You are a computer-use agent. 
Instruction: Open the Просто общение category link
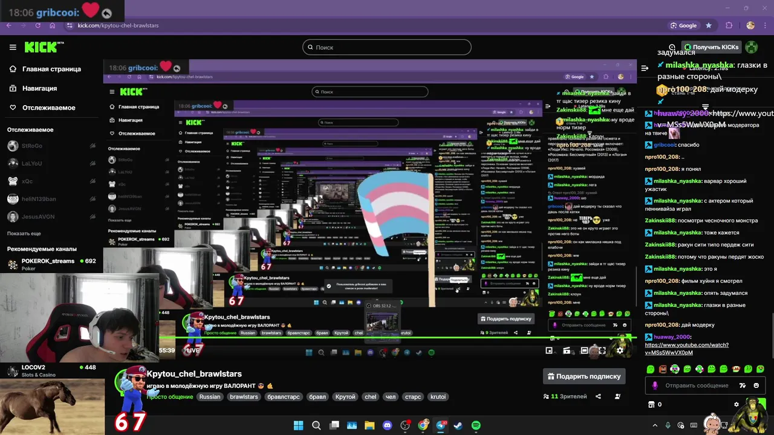tap(170, 397)
